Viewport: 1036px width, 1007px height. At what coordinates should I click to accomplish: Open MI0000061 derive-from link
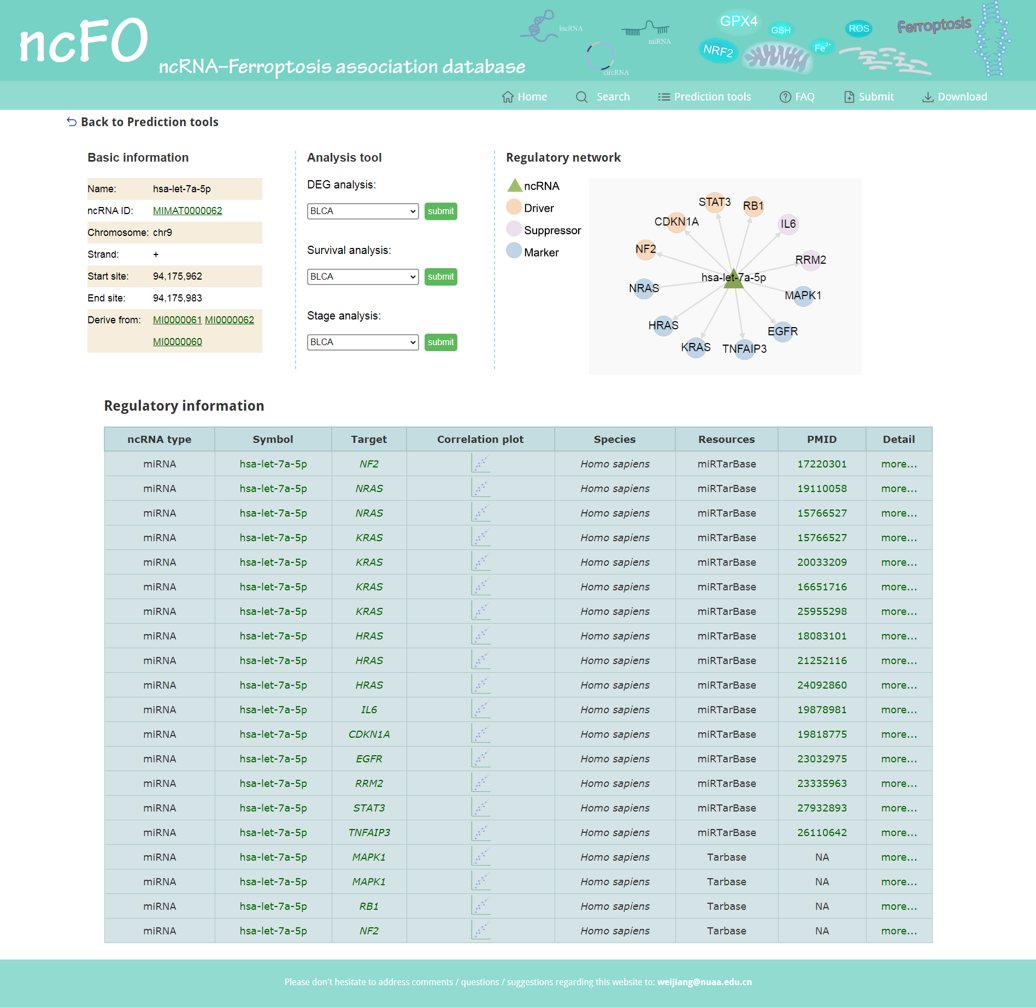pyautogui.click(x=178, y=320)
